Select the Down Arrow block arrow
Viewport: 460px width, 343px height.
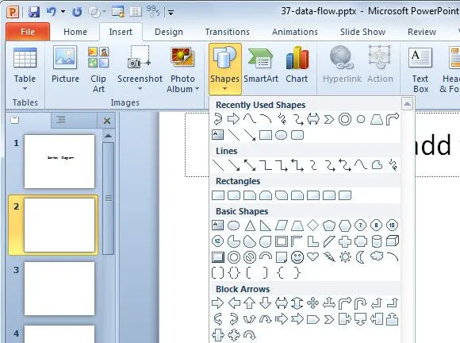(266, 303)
